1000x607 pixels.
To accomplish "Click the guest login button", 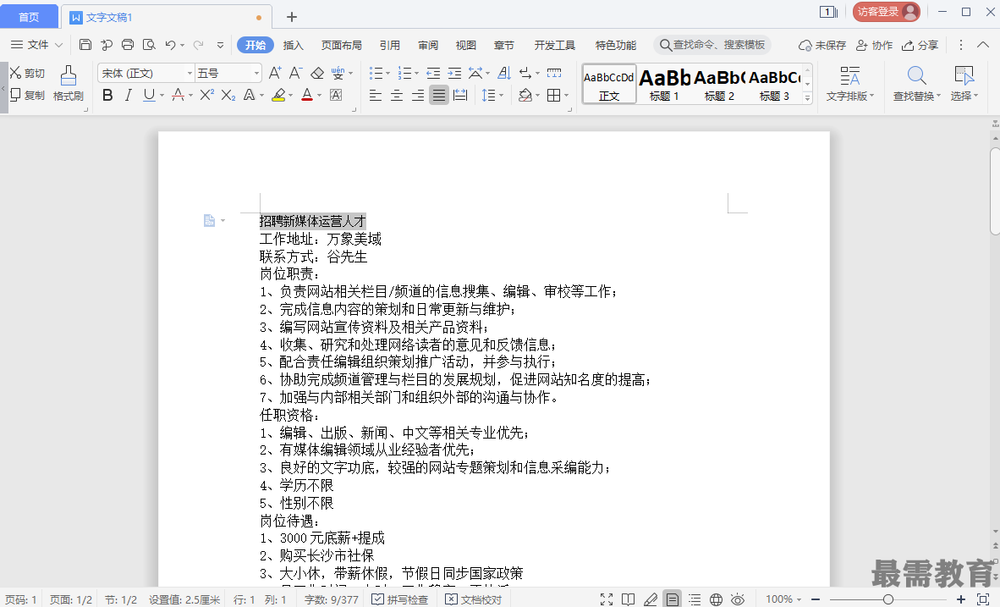I will point(887,12).
